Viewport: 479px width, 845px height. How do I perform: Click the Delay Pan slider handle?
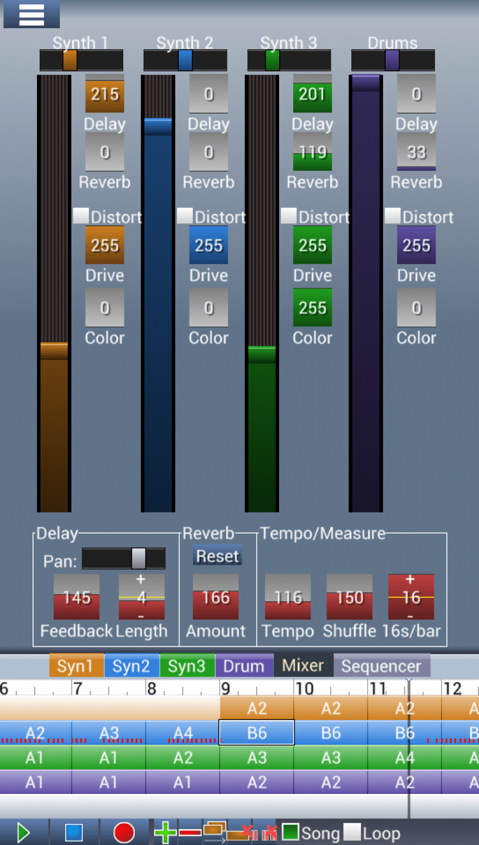point(139,558)
